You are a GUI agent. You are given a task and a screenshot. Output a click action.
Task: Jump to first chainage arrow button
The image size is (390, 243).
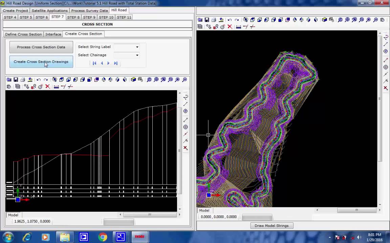94,63
